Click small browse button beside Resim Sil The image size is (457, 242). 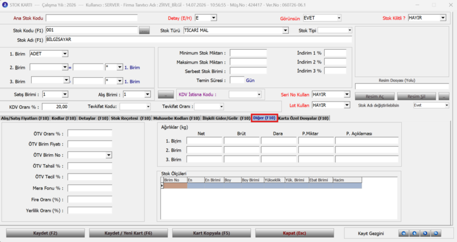(444, 97)
